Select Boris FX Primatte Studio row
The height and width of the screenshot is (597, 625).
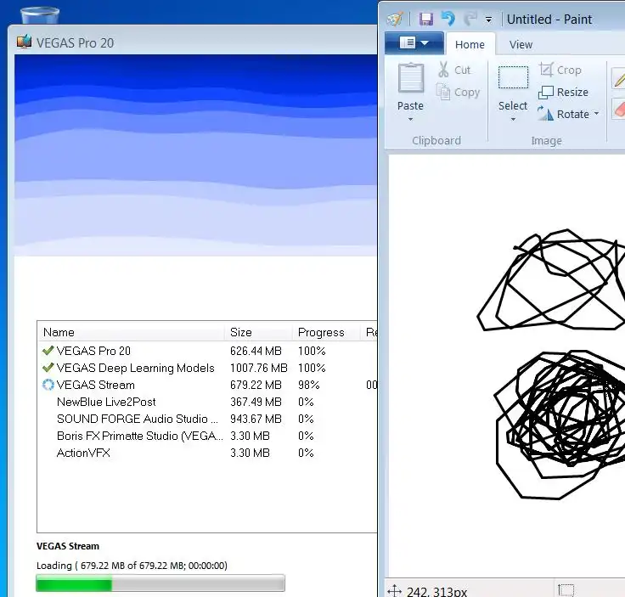click(x=207, y=436)
